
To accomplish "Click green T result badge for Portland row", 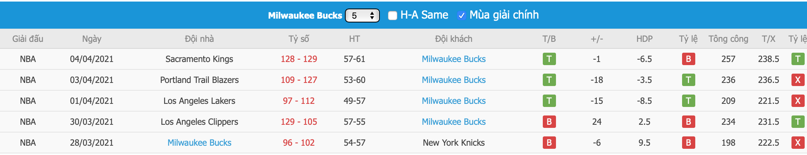I will click(x=549, y=80).
